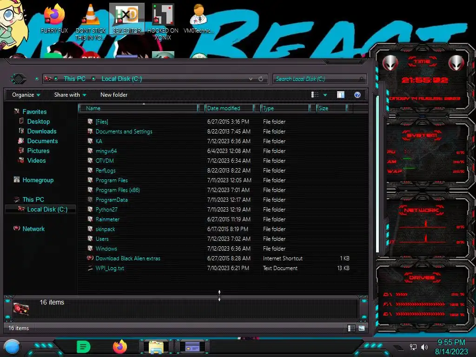Open the Share with menu
Viewport: 476px width, 357px height.
70,95
